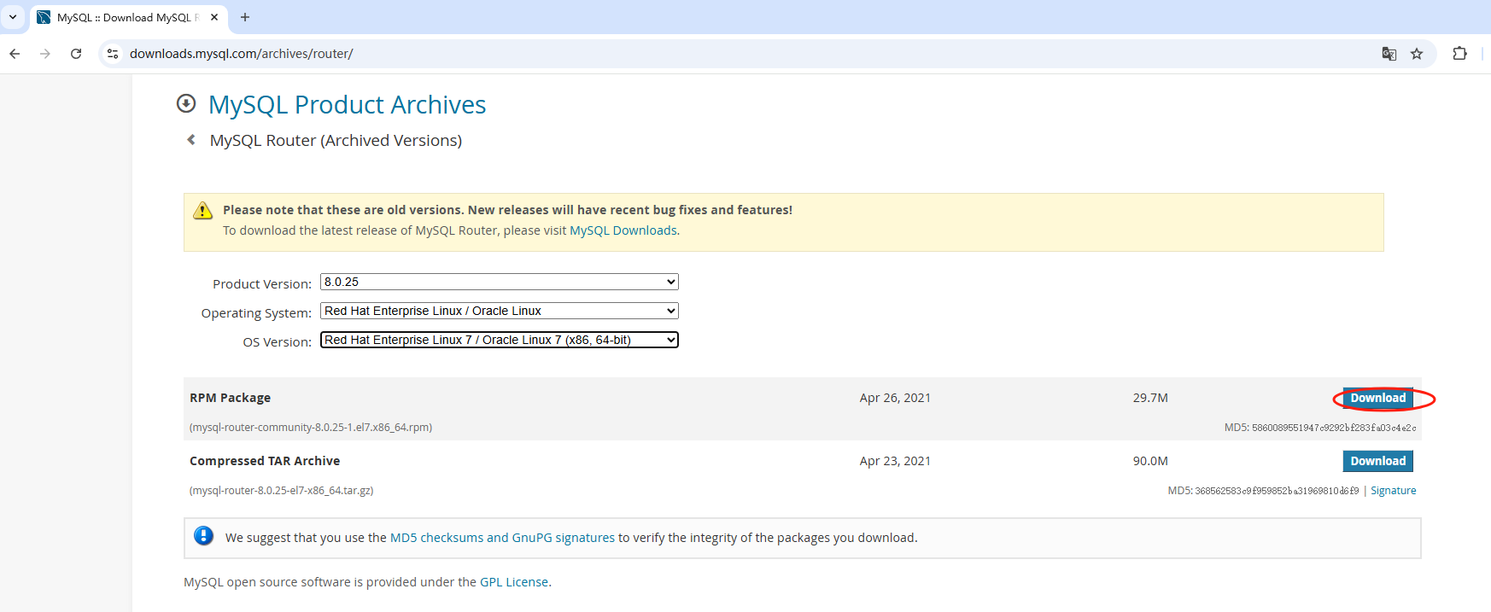Click the Apr 23, 2021 date
Screen dimensions: 1491x612
click(895, 461)
